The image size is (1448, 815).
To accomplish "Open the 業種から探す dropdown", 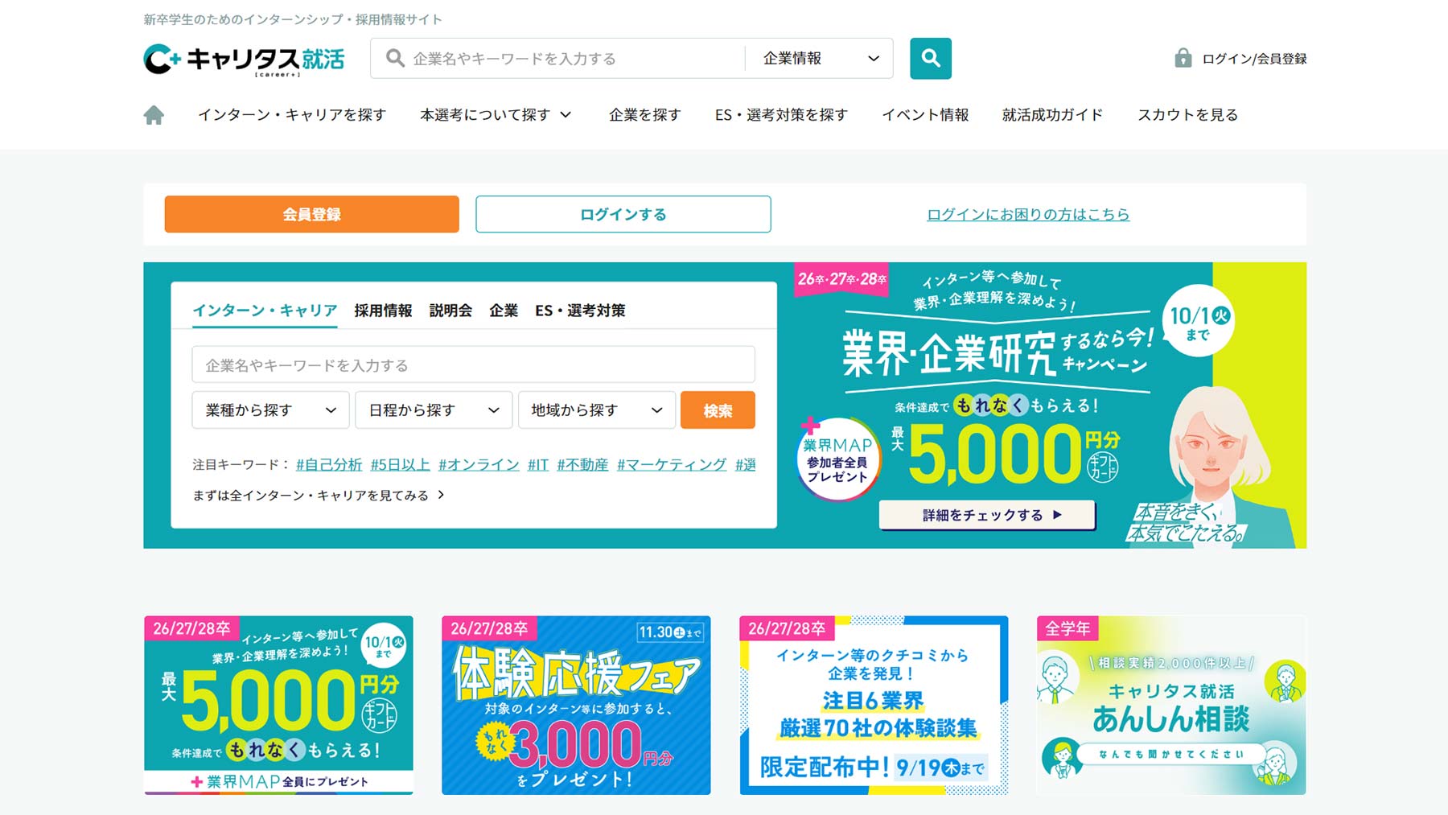I will (270, 410).
